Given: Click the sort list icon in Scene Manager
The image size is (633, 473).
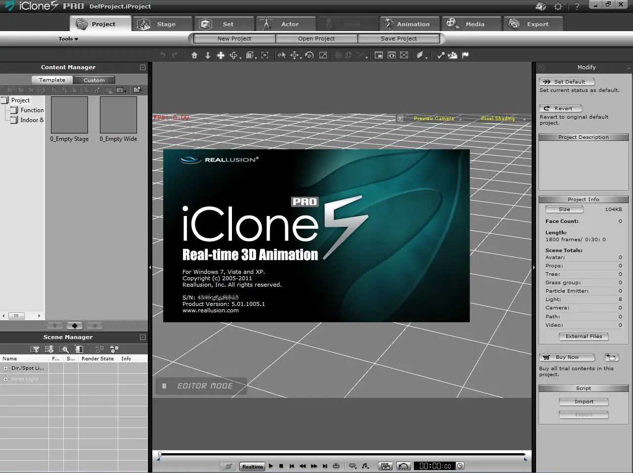Looking at the screenshot, I should (x=50, y=349).
